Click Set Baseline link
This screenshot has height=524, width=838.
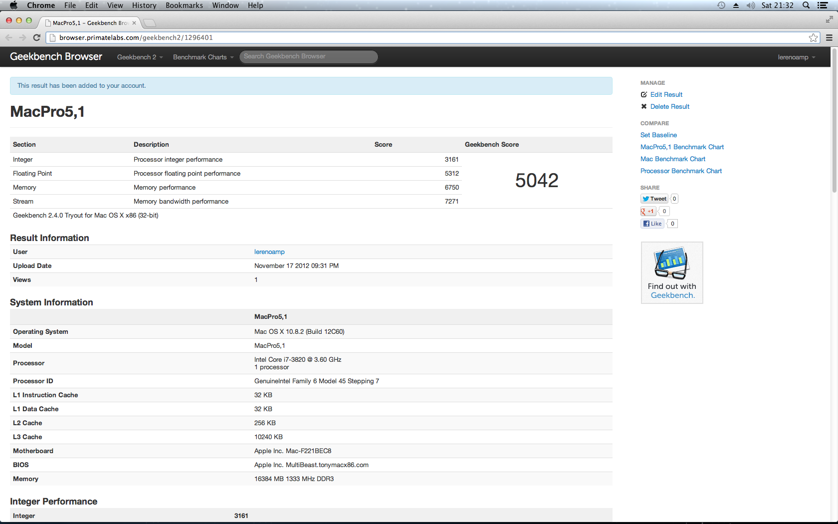658,135
